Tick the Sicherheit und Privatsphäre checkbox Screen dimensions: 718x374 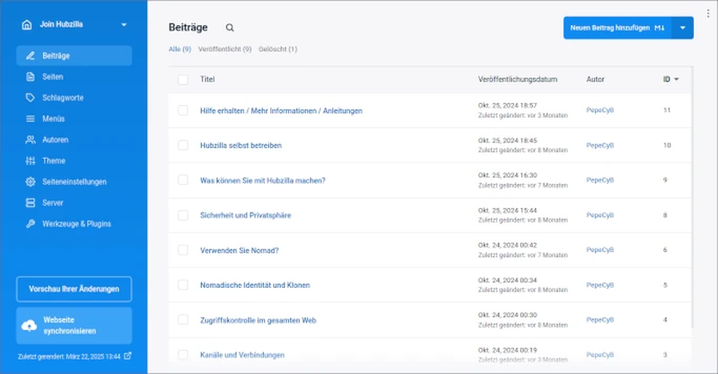click(x=183, y=215)
